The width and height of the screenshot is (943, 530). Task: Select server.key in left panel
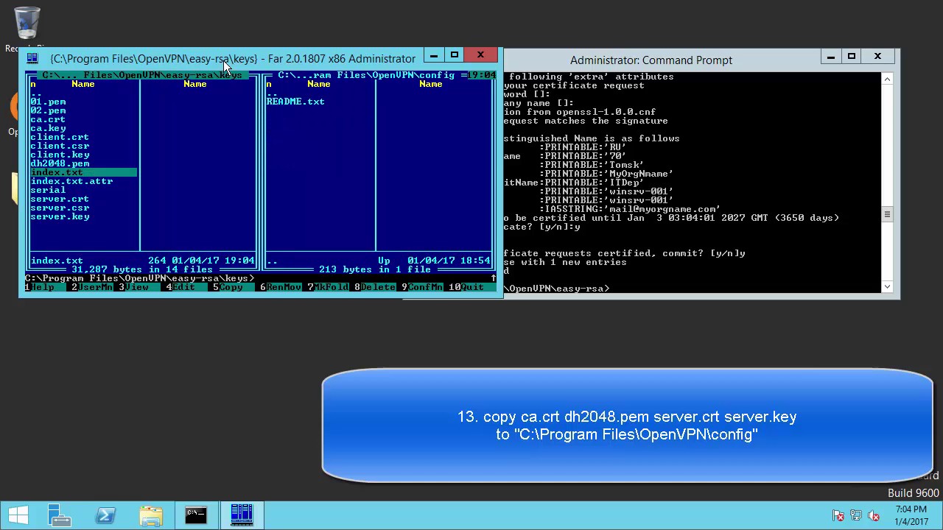pos(60,216)
